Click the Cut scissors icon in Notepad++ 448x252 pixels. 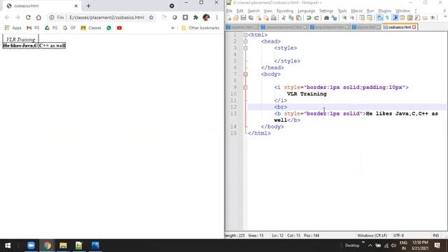point(283,18)
